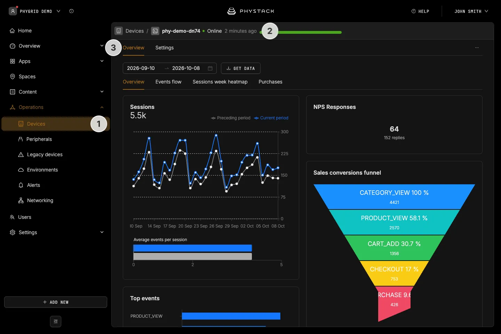This screenshot has width=501, height=334.
Task: Open the Sessions week heatmap tab
Action: tap(220, 82)
